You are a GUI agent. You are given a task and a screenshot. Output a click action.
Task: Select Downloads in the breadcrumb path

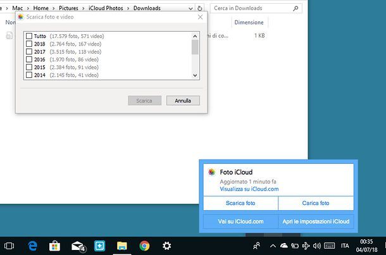tap(147, 8)
